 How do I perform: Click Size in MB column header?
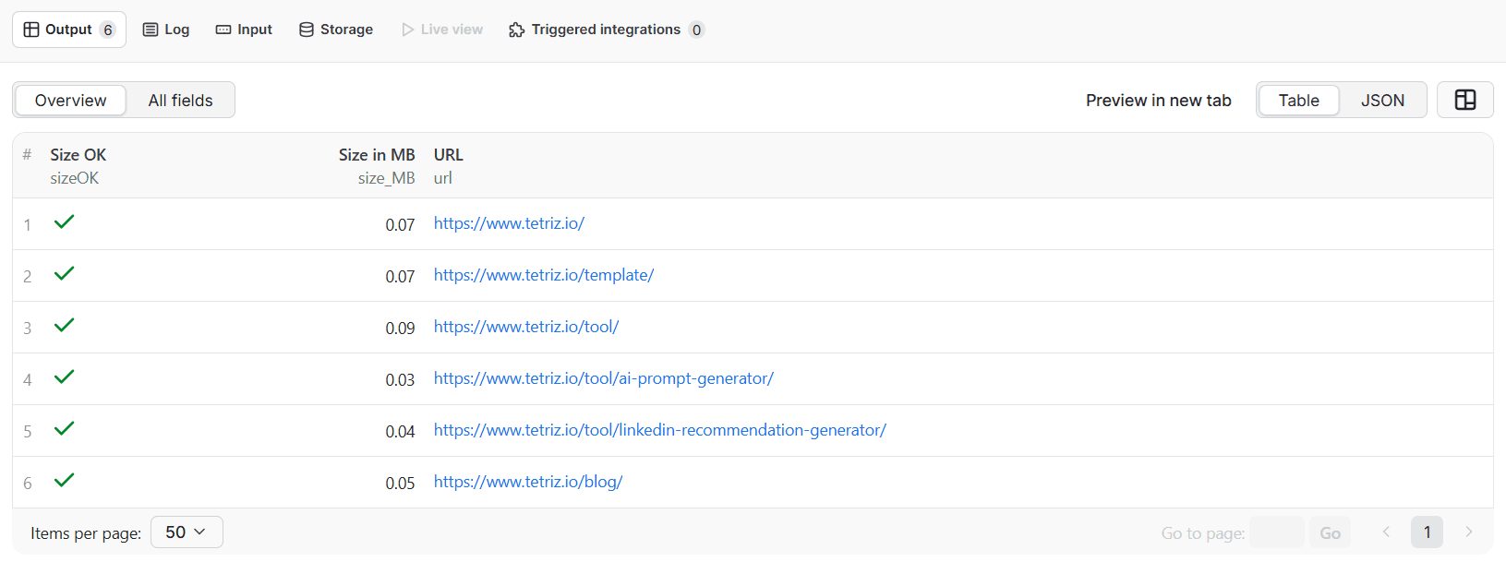point(377,155)
